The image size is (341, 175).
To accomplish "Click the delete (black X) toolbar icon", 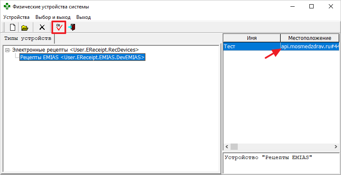I will pyautogui.click(x=42, y=28).
